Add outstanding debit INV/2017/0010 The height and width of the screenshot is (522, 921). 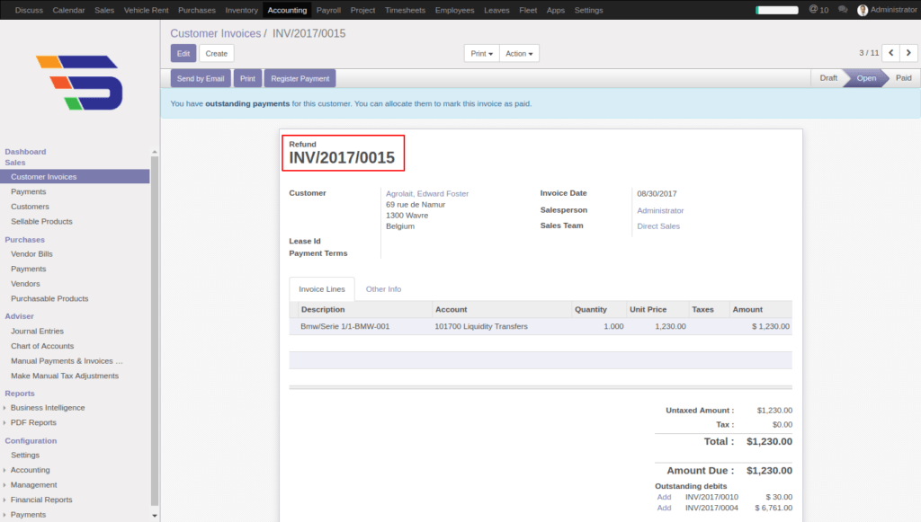(x=664, y=497)
